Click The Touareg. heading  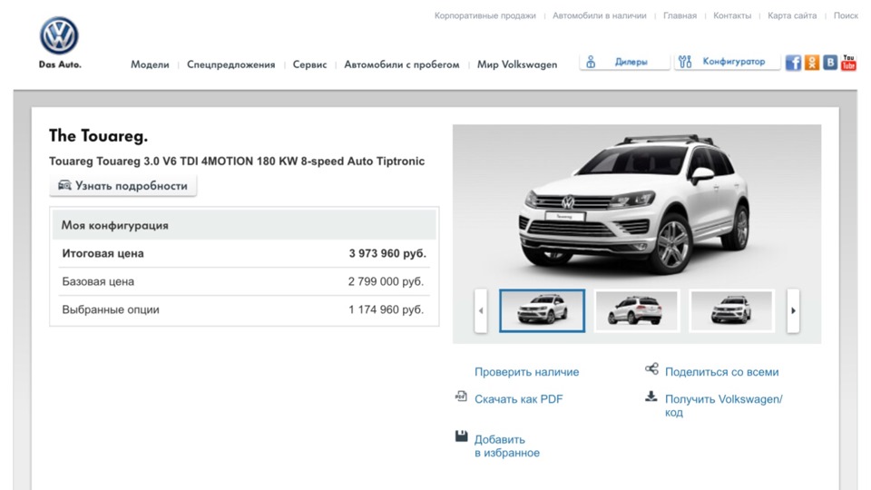pyautogui.click(x=98, y=135)
